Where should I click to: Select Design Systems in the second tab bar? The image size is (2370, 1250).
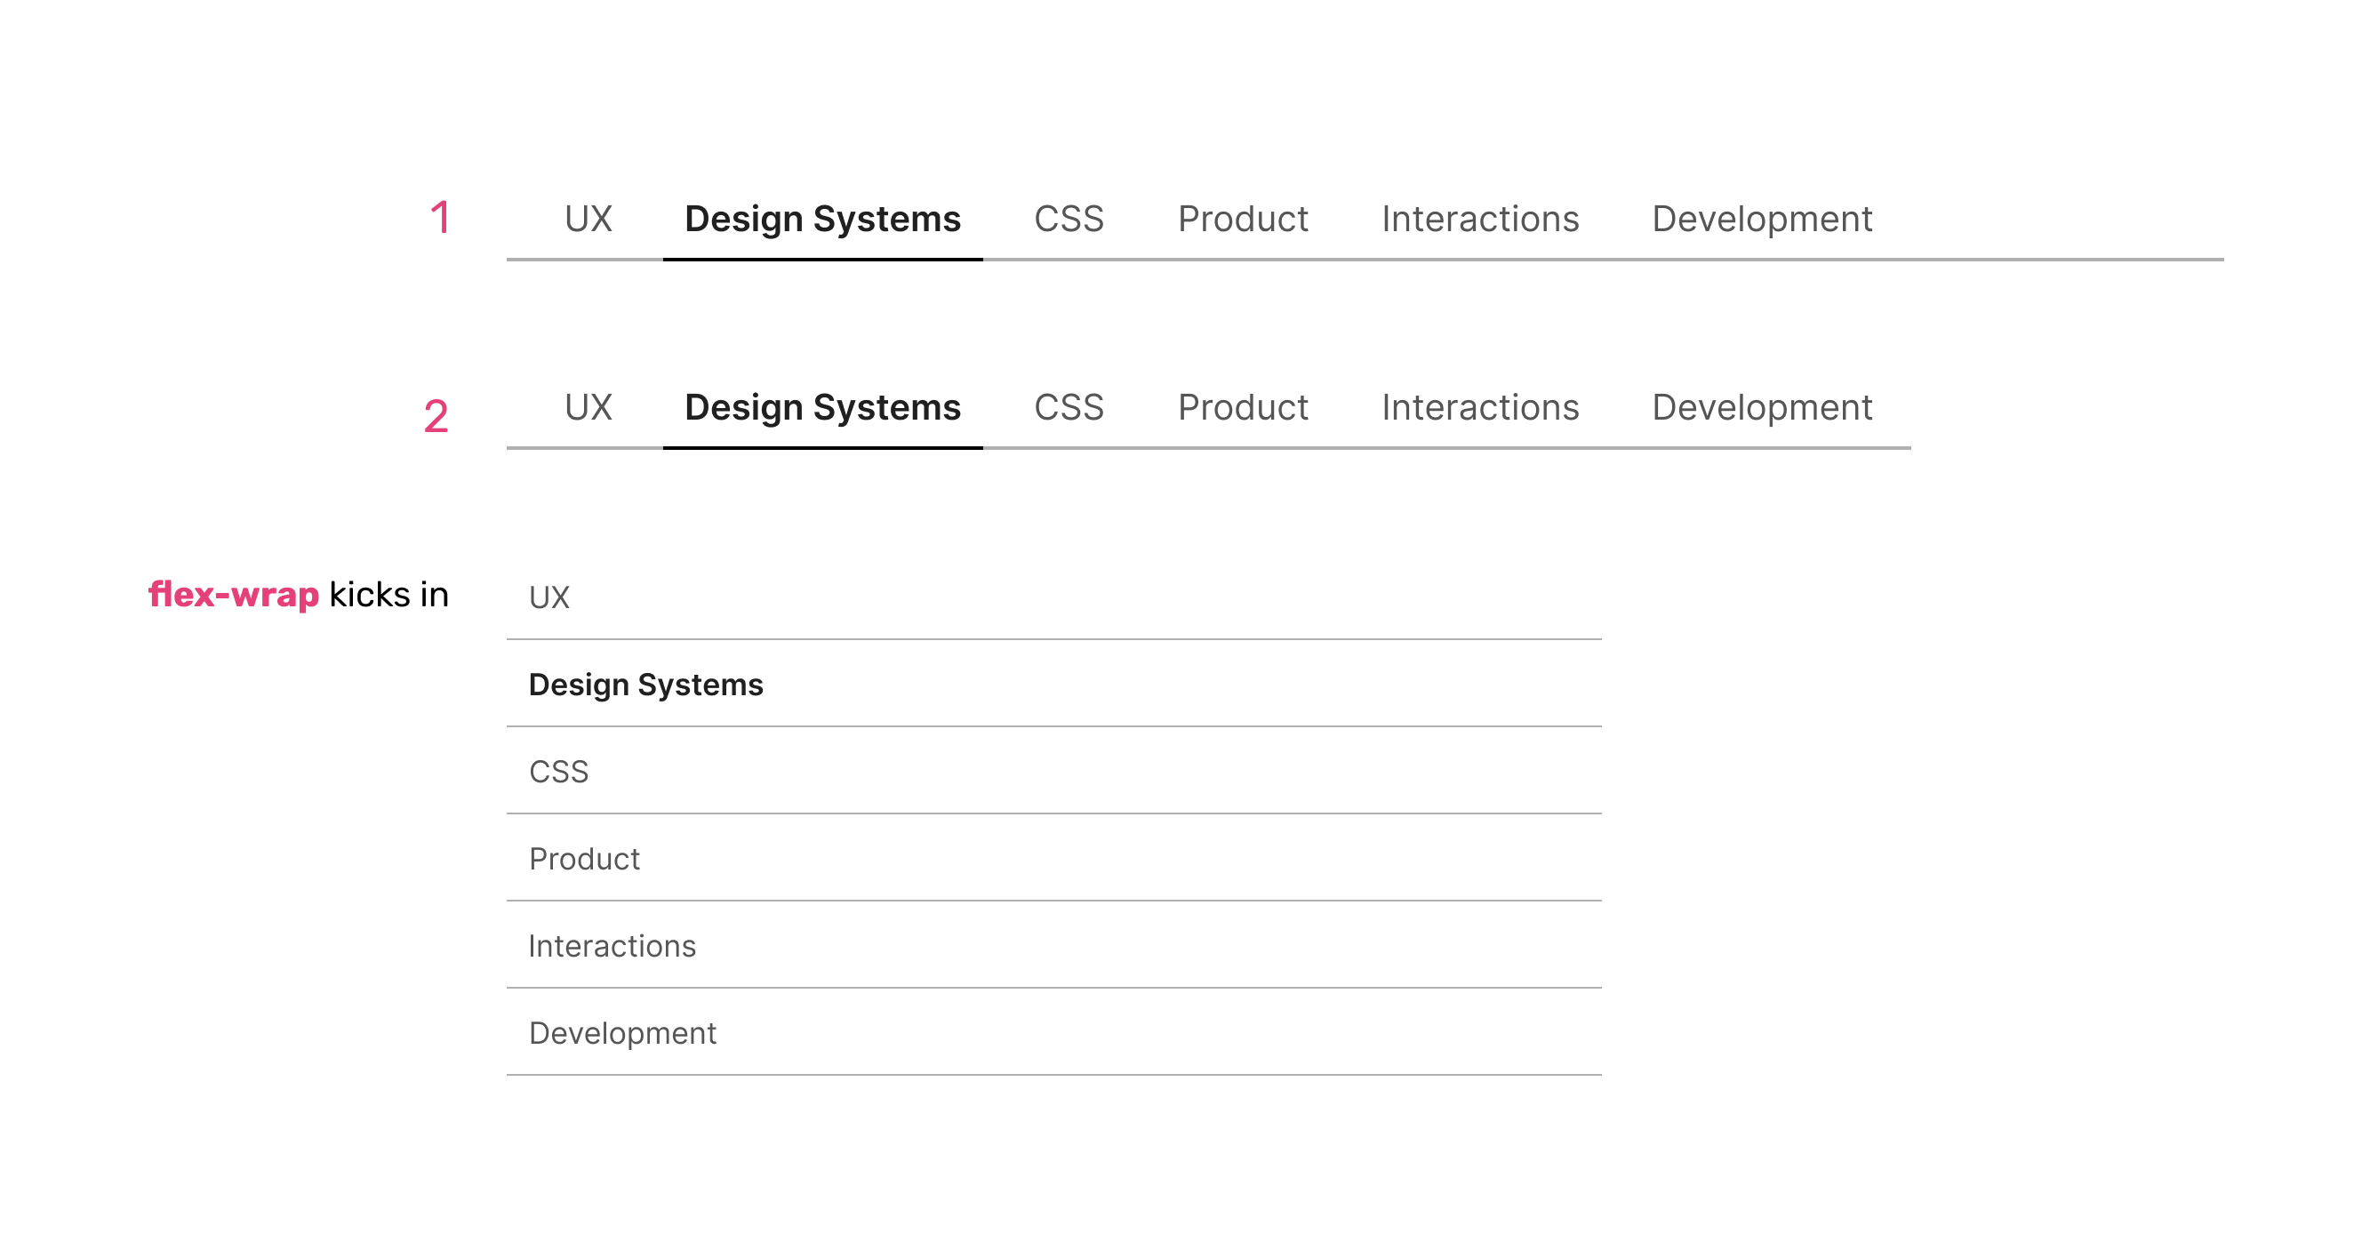[x=823, y=407]
